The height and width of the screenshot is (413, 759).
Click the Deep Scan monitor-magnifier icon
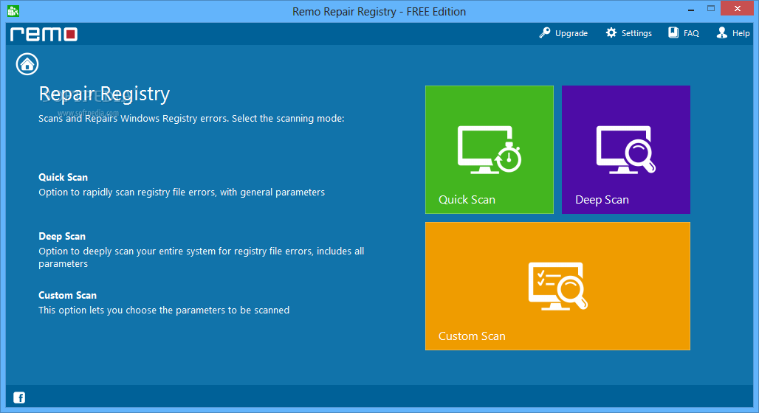[626, 150]
